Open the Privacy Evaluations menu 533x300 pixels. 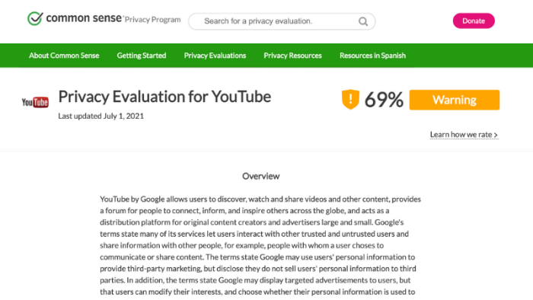point(215,56)
